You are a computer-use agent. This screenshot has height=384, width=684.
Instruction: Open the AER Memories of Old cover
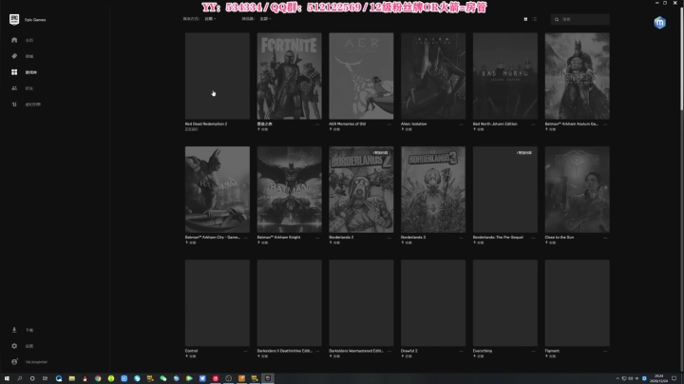pyautogui.click(x=361, y=76)
